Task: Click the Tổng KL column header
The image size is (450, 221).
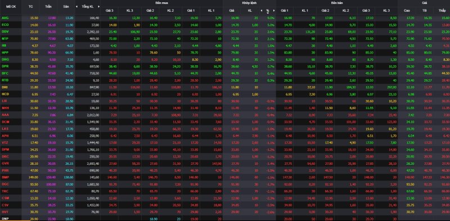Action: point(88,6)
